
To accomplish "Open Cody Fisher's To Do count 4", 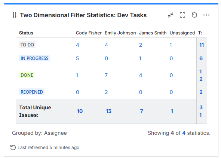I will (x=77, y=45).
